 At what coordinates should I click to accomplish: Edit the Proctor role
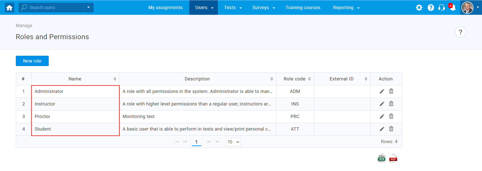pyautogui.click(x=382, y=117)
